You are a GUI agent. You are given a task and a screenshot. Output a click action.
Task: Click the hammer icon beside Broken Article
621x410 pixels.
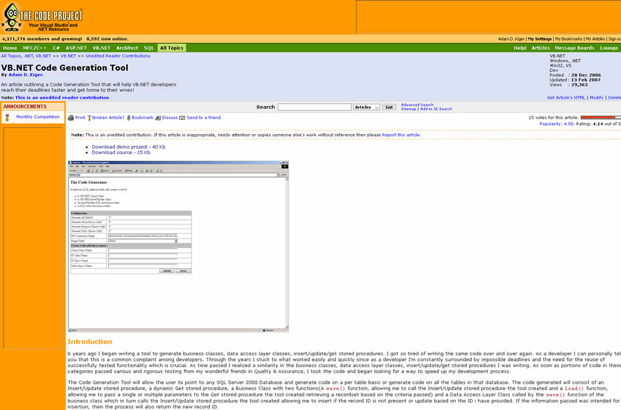tap(89, 117)
